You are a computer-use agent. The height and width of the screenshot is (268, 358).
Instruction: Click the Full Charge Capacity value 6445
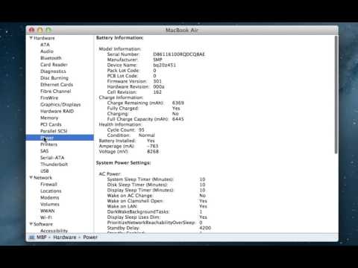(x=178, y=119)
